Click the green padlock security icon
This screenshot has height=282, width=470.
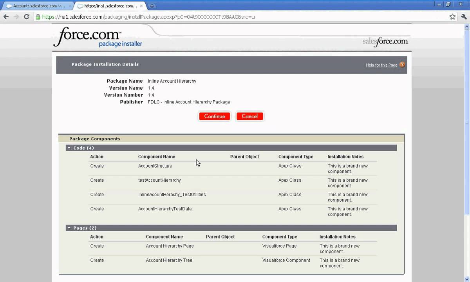[38, 17]
